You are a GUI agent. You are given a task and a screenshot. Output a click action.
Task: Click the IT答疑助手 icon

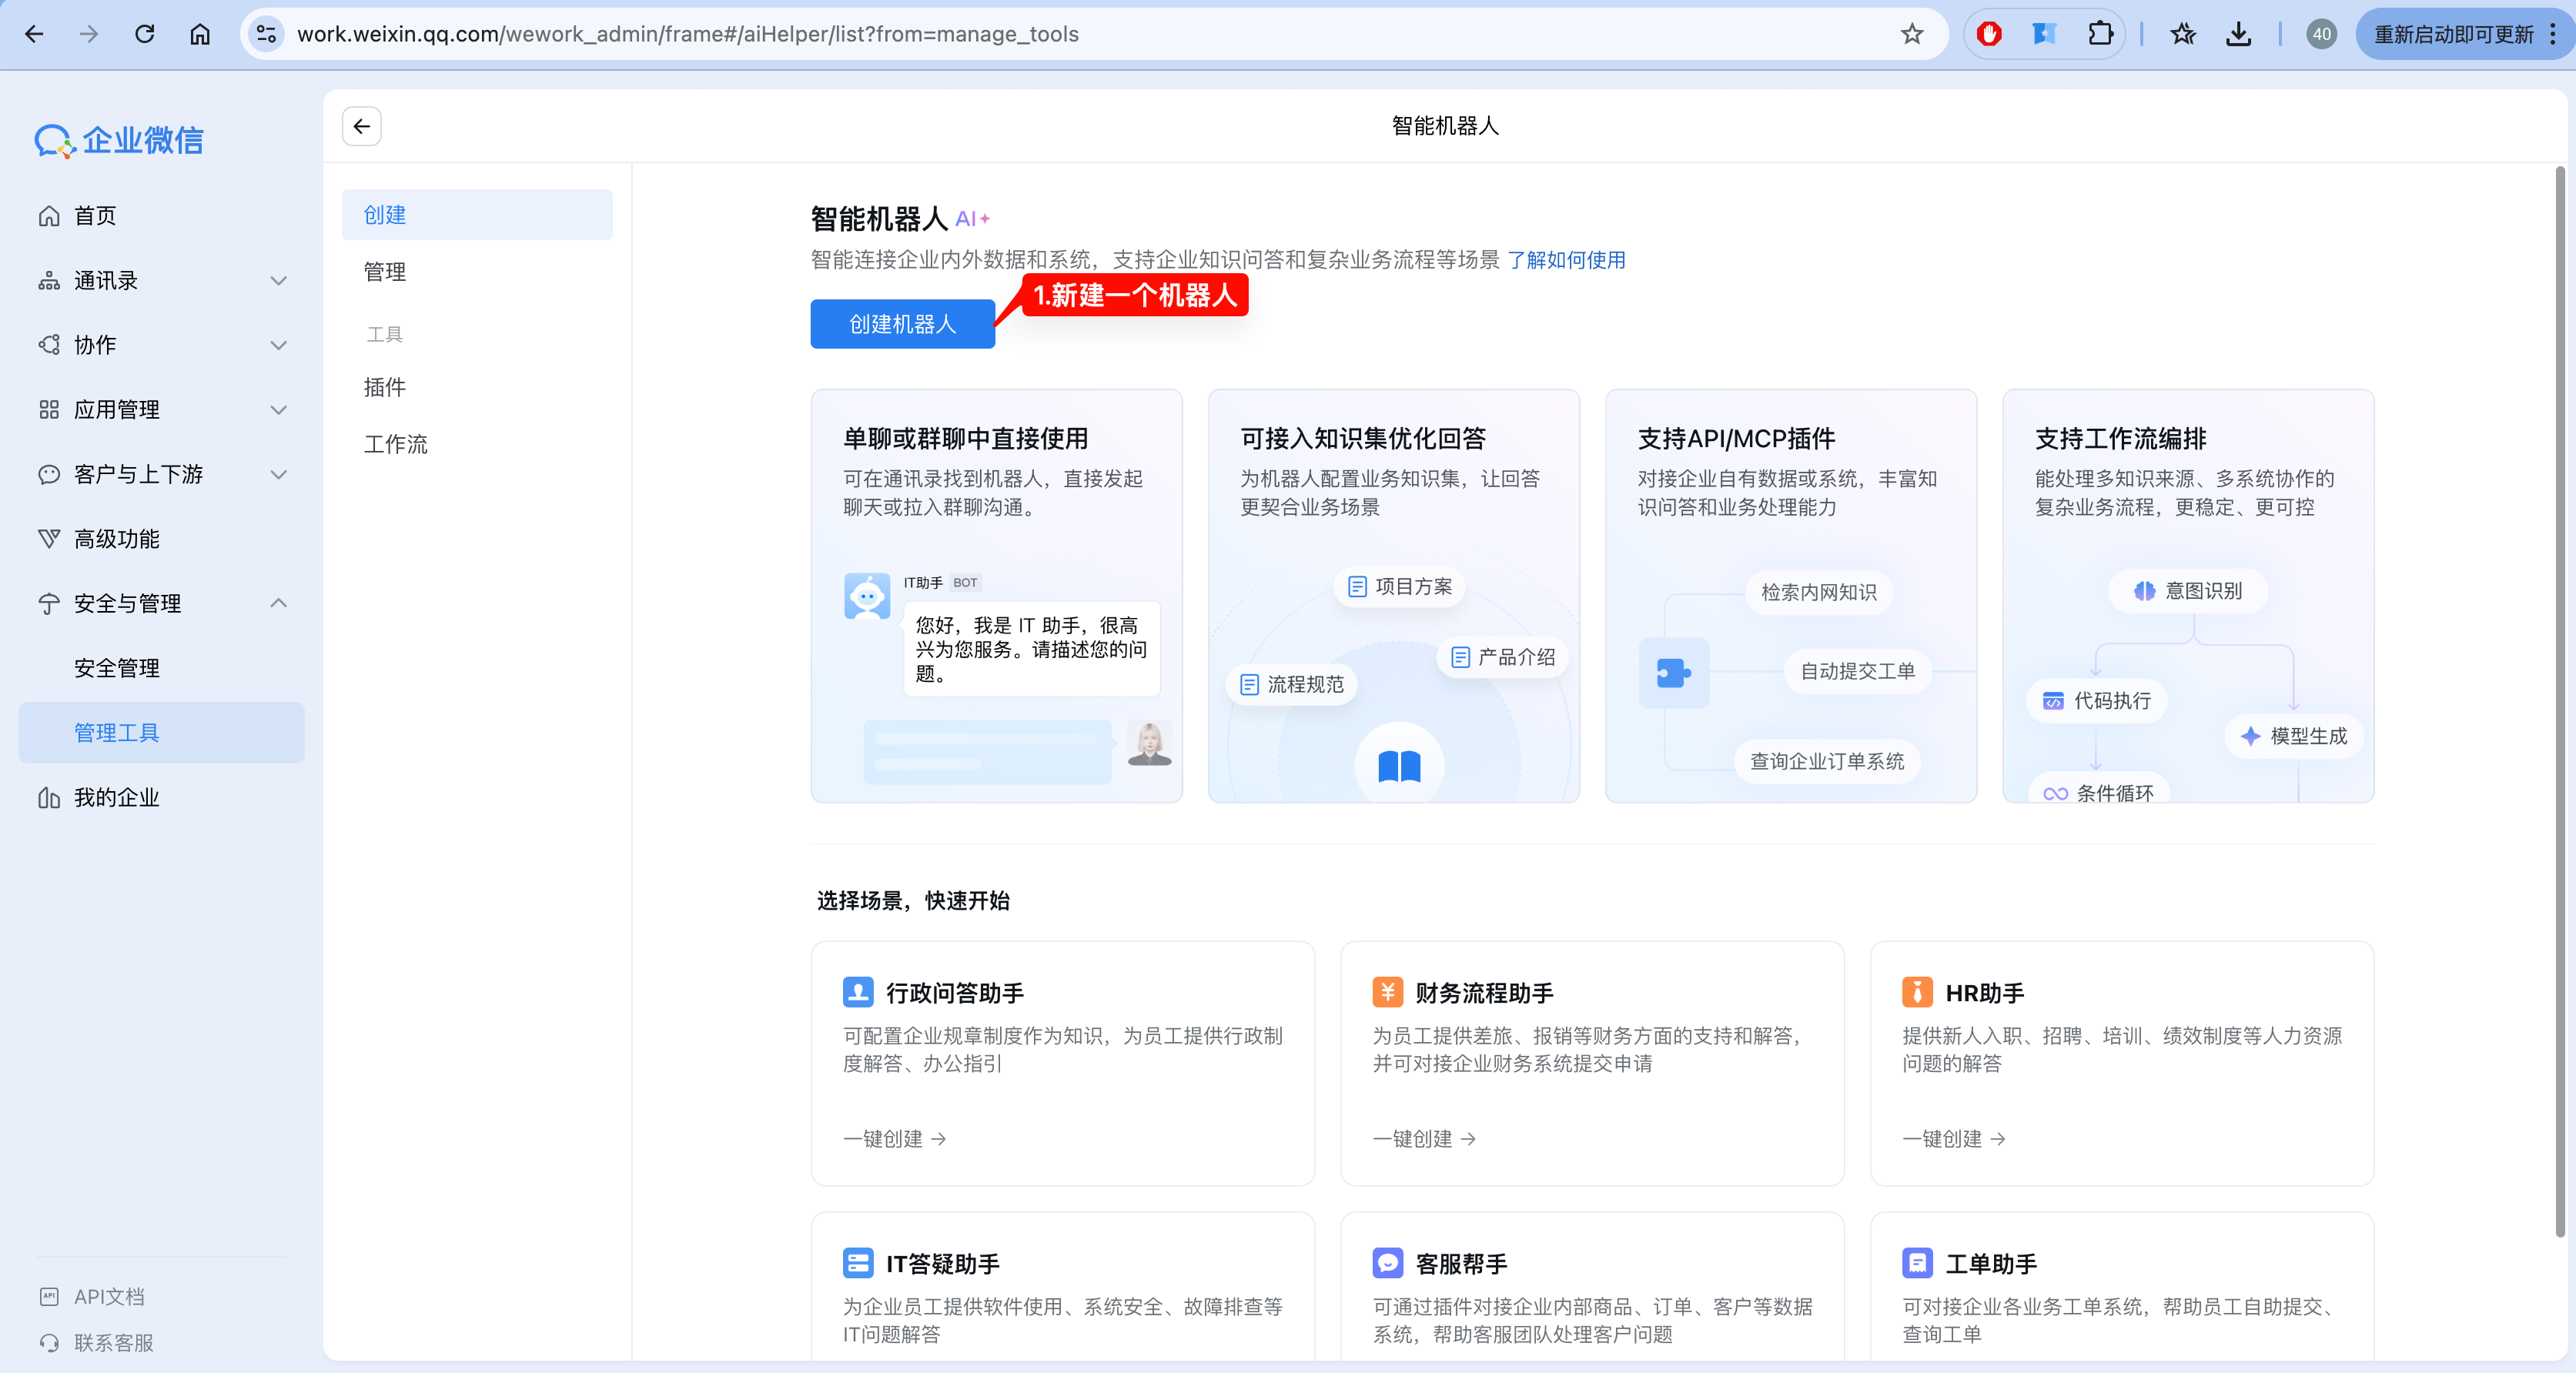[x=858, y=1263]
